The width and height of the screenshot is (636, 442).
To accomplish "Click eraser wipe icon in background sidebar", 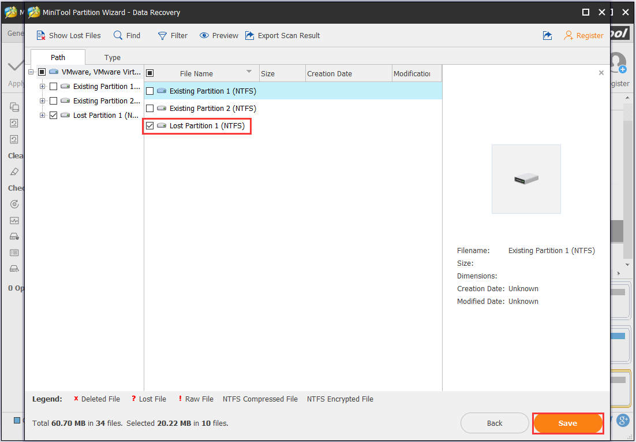I will pos(14,172).
